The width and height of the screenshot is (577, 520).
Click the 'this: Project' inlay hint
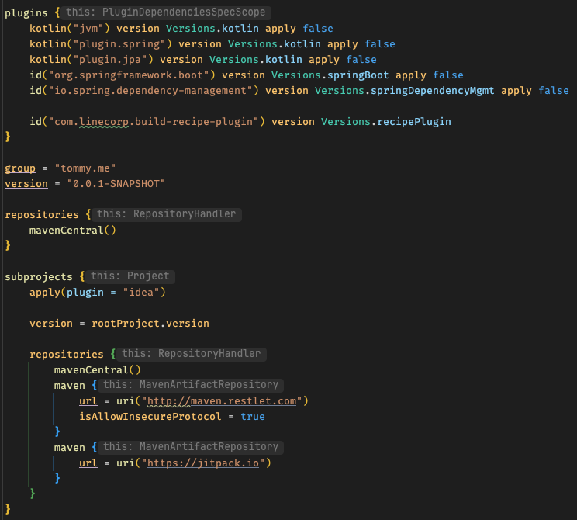click(x=130, y=276)
